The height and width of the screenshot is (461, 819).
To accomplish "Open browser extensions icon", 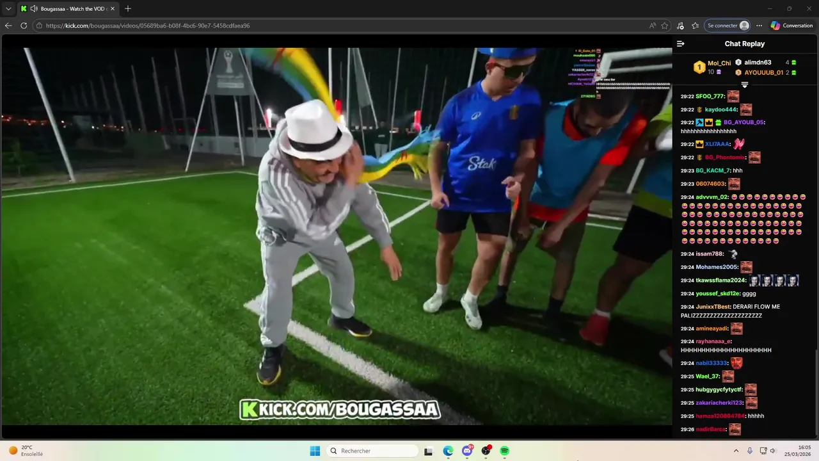I will 680,26.
